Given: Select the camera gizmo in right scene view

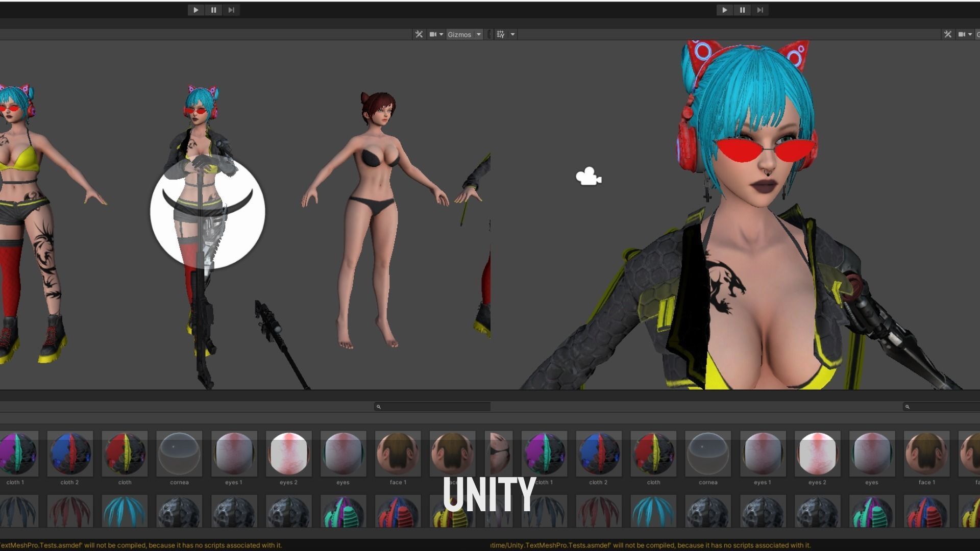Looking at the screenshot, I should coord(589,177).
